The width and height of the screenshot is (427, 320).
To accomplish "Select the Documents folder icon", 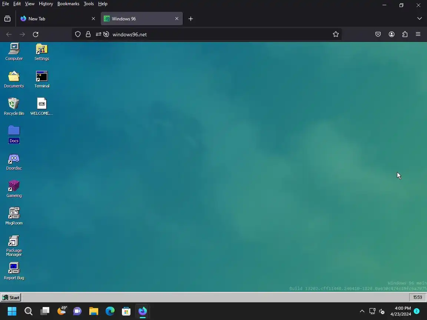I will click(14, 79).
